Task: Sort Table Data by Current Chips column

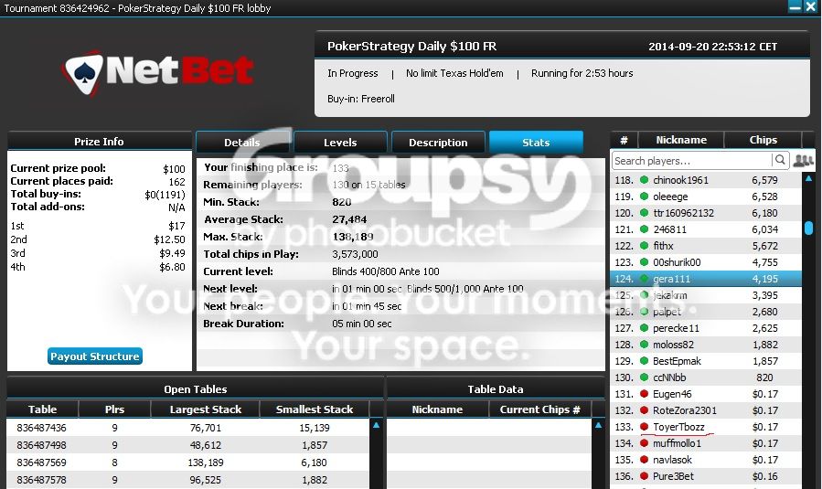Action: click(540, 409)
